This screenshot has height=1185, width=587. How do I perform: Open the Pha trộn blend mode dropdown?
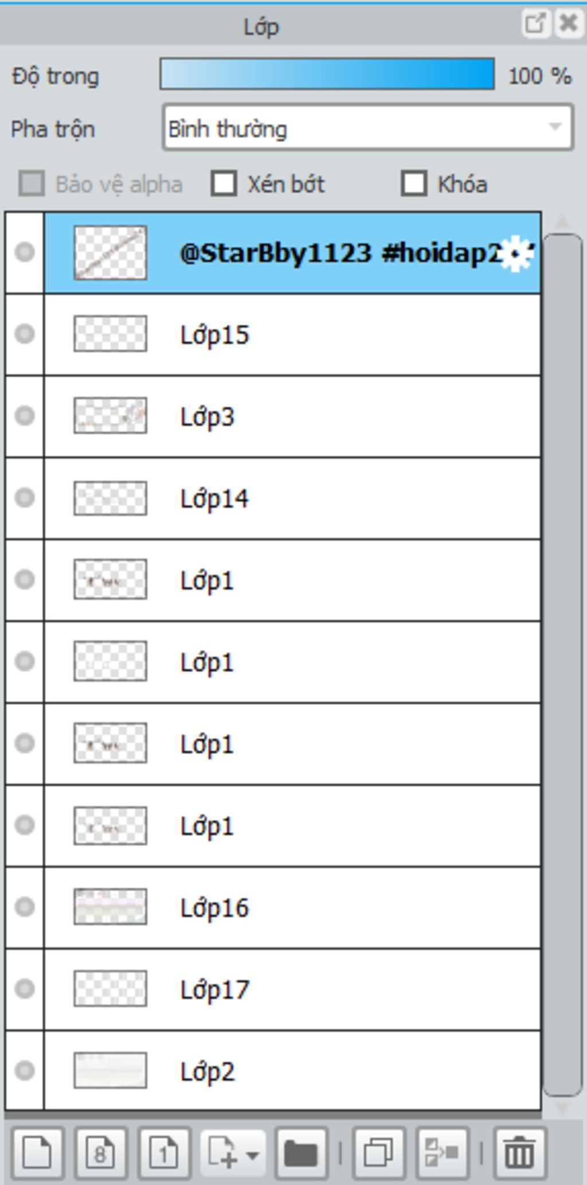pos(368,128)
